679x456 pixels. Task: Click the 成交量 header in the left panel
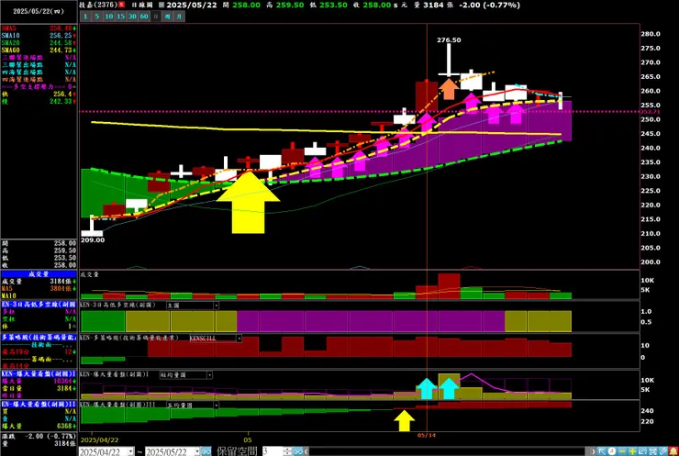point(39,274)
